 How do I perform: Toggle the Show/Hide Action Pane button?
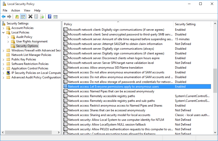[55, 17]
